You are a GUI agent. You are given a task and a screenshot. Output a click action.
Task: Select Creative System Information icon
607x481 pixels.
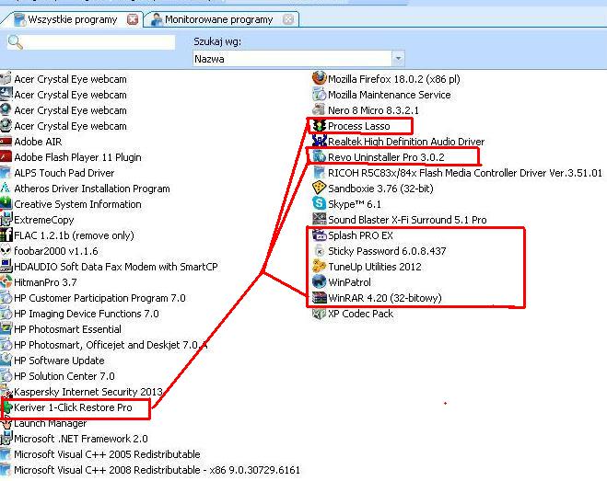[6, 204]
